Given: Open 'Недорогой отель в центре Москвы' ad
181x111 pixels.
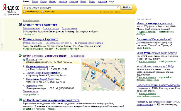Looking at the screenshot, I should coord(158,85).
